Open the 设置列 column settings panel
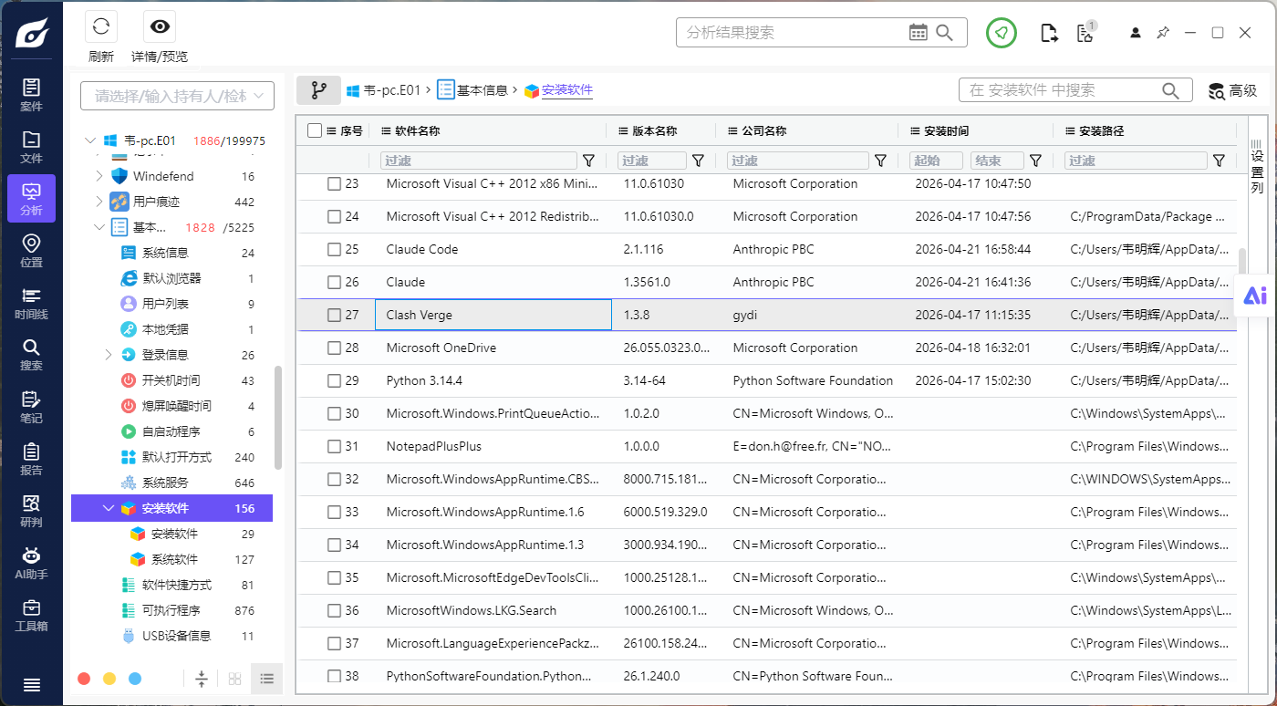The image size is (1277, 706). click(x=1257, y=165)
